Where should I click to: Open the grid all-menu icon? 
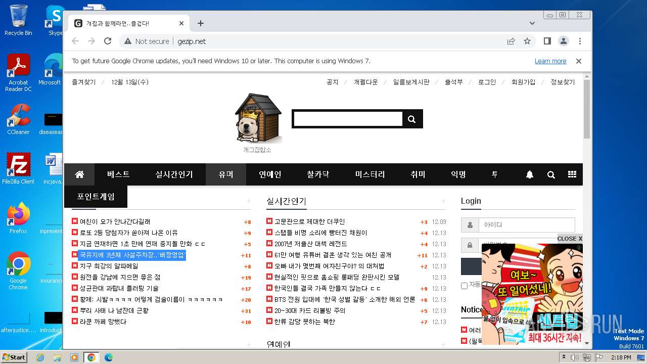[x=572, y=174]
